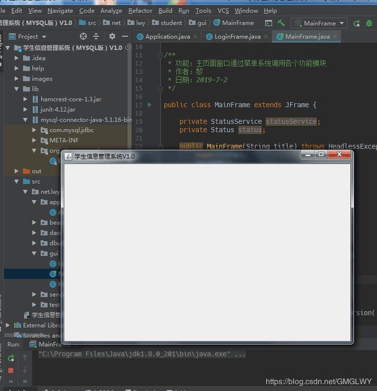Click the Debug bug icon in toolbar
The height and width of the screenshot is (391, 377).
[x=369, y=23]
